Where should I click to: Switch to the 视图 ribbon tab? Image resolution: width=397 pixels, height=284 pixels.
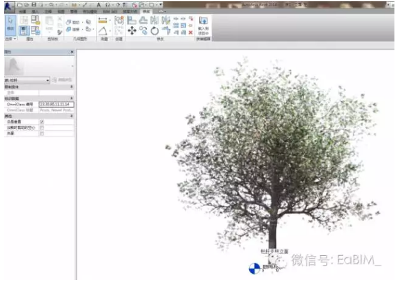point(61,12)
